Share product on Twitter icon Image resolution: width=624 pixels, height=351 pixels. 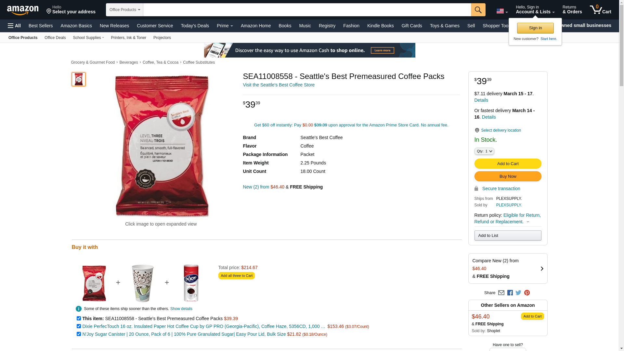(518, 293)
